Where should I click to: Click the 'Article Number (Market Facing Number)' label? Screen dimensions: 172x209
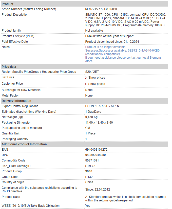click(x=29, y=9)
